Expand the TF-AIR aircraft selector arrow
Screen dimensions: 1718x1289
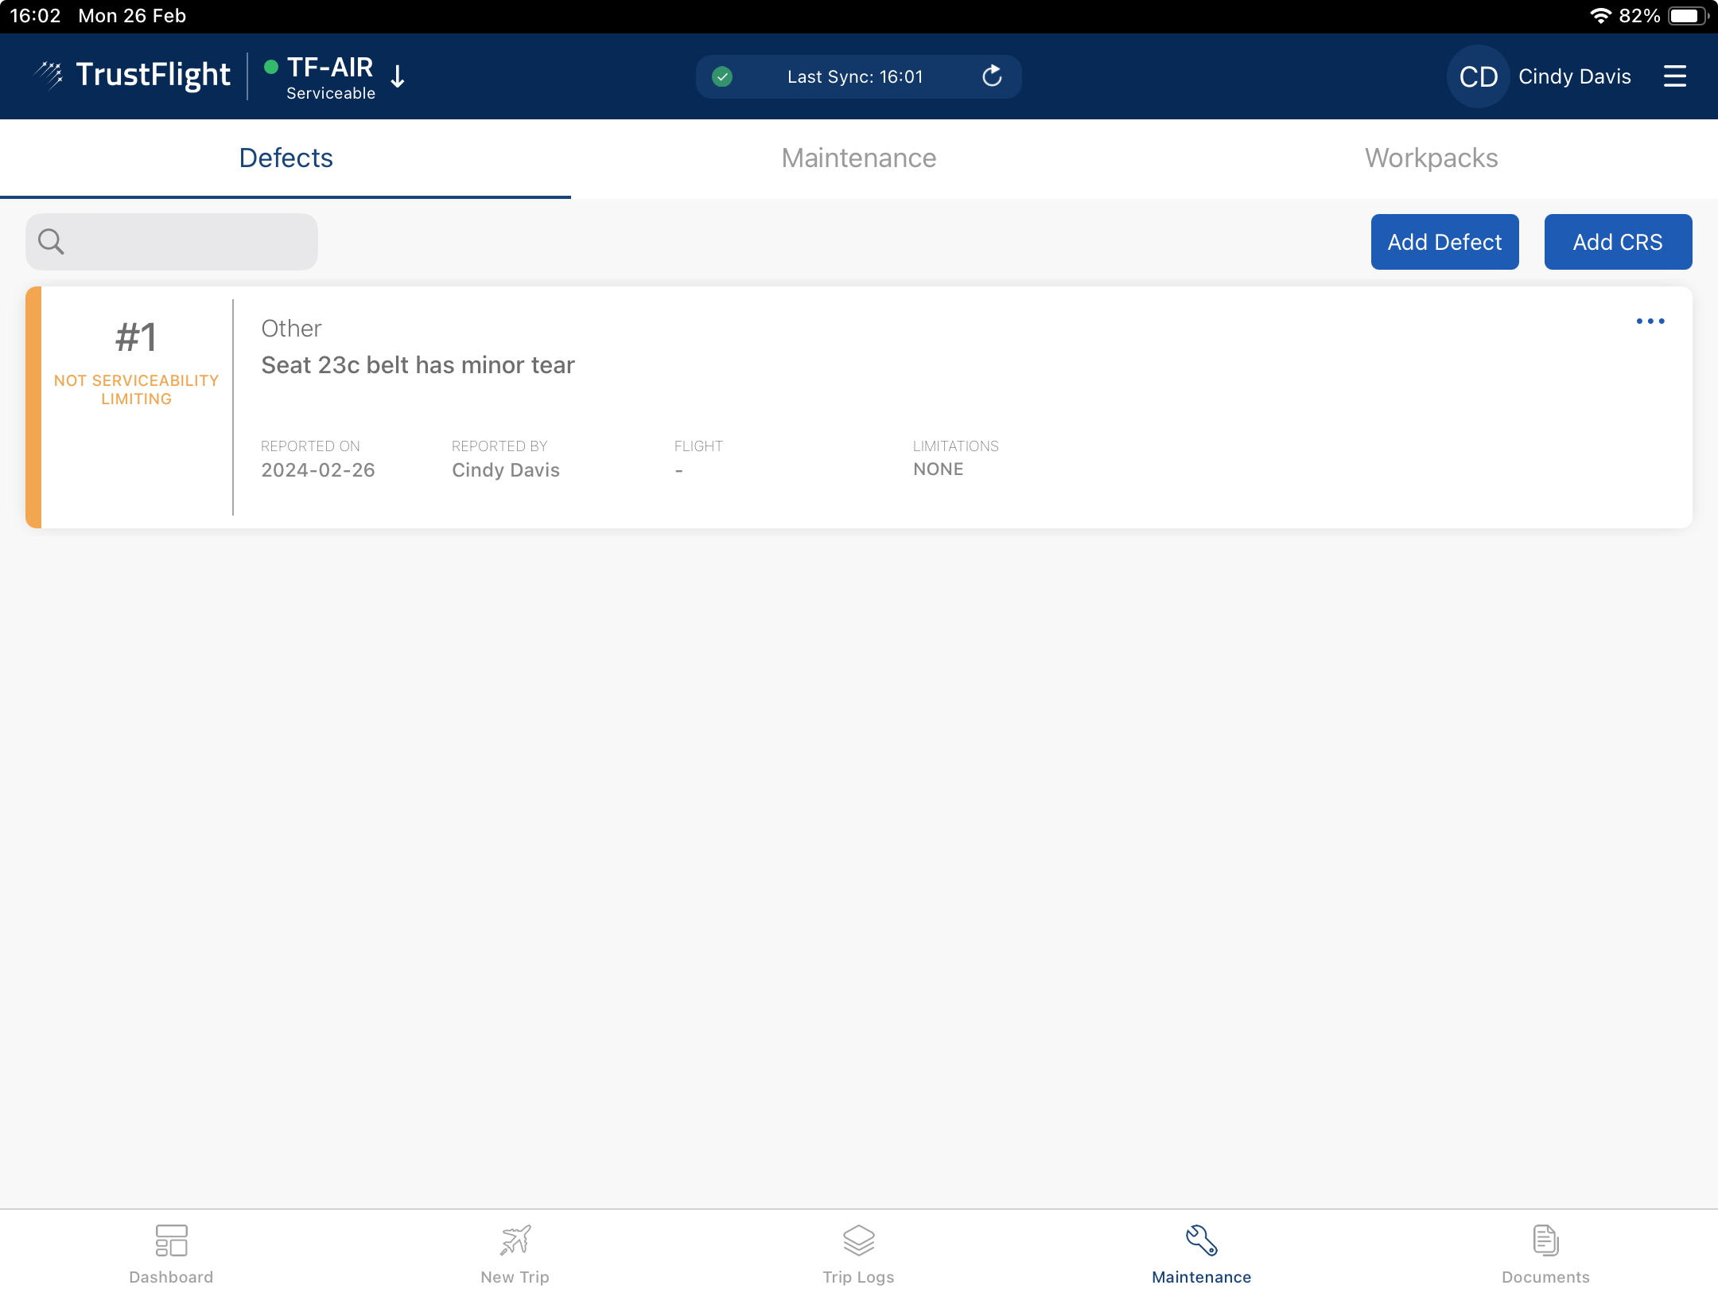click(x=398, y=76)
